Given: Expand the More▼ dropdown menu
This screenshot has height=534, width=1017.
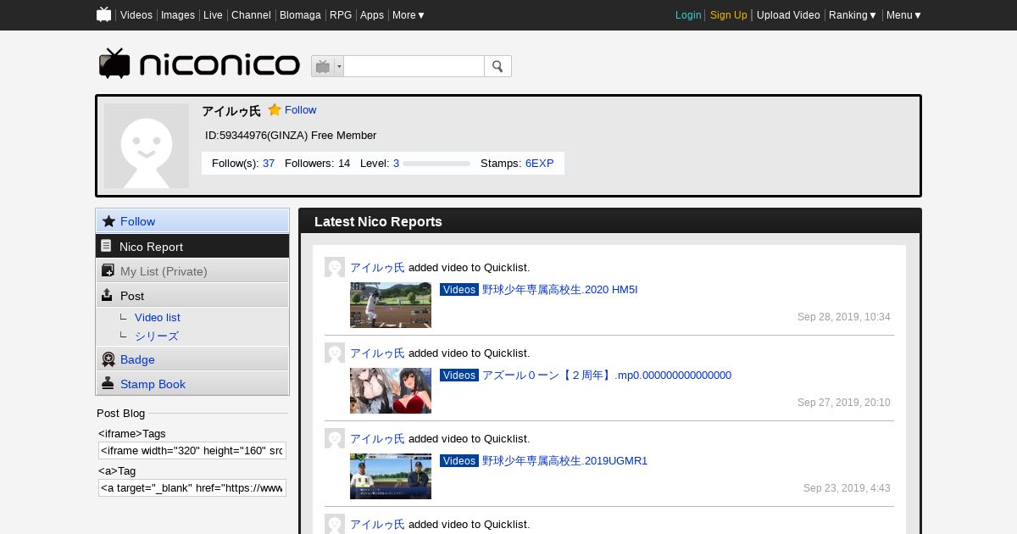Looking at the screenshot, I should 408,15.
